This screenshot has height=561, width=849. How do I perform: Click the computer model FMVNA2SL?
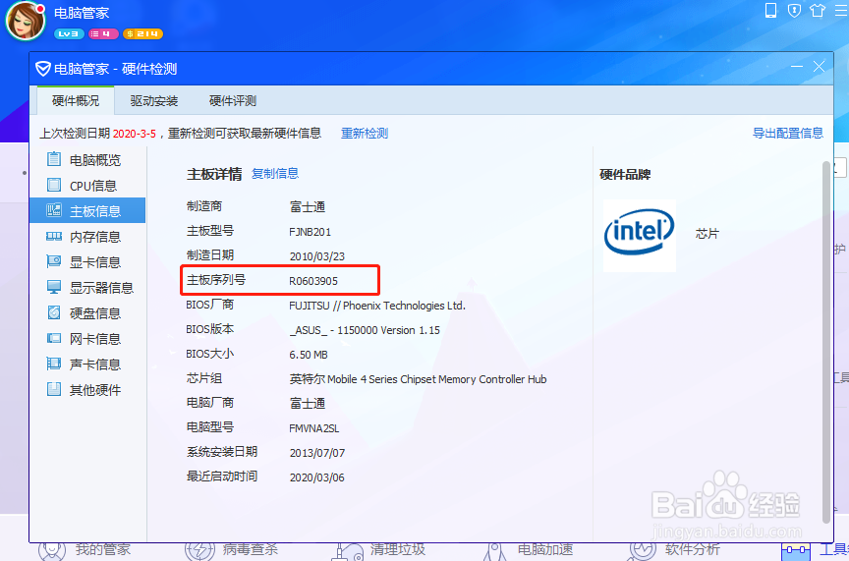314,429
